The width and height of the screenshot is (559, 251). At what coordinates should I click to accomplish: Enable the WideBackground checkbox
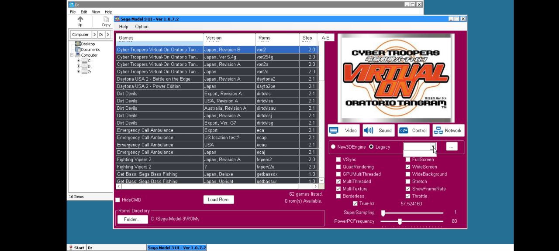click(x=408, y=174)
